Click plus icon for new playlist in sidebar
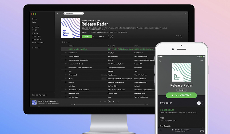230x134 pixels. [x=33, y=95]
